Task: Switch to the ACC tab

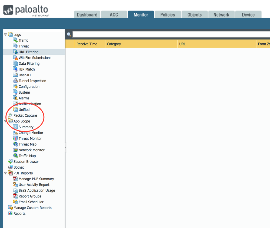Action: (x=114, y=15)
